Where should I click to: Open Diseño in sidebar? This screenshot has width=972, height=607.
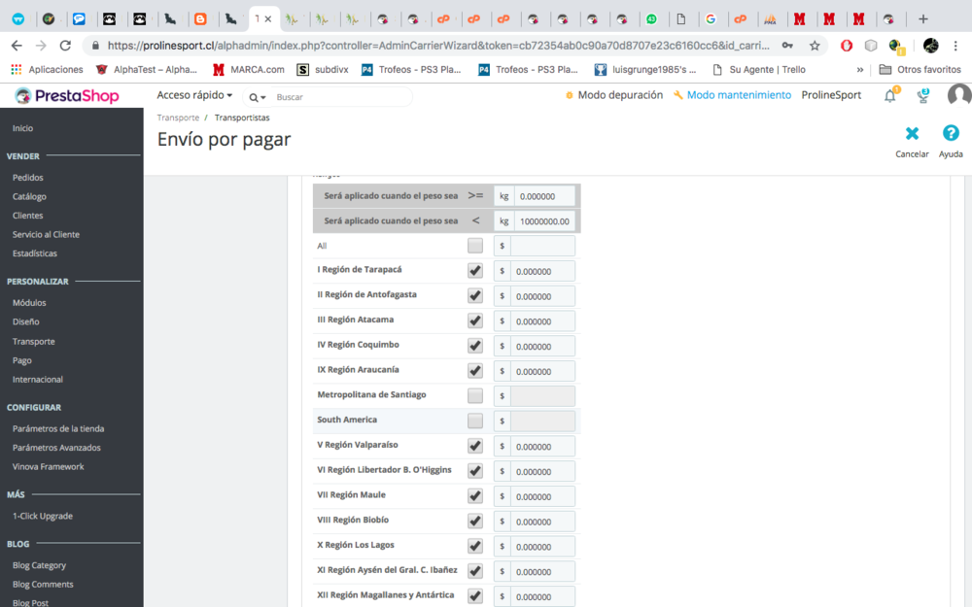26,322
